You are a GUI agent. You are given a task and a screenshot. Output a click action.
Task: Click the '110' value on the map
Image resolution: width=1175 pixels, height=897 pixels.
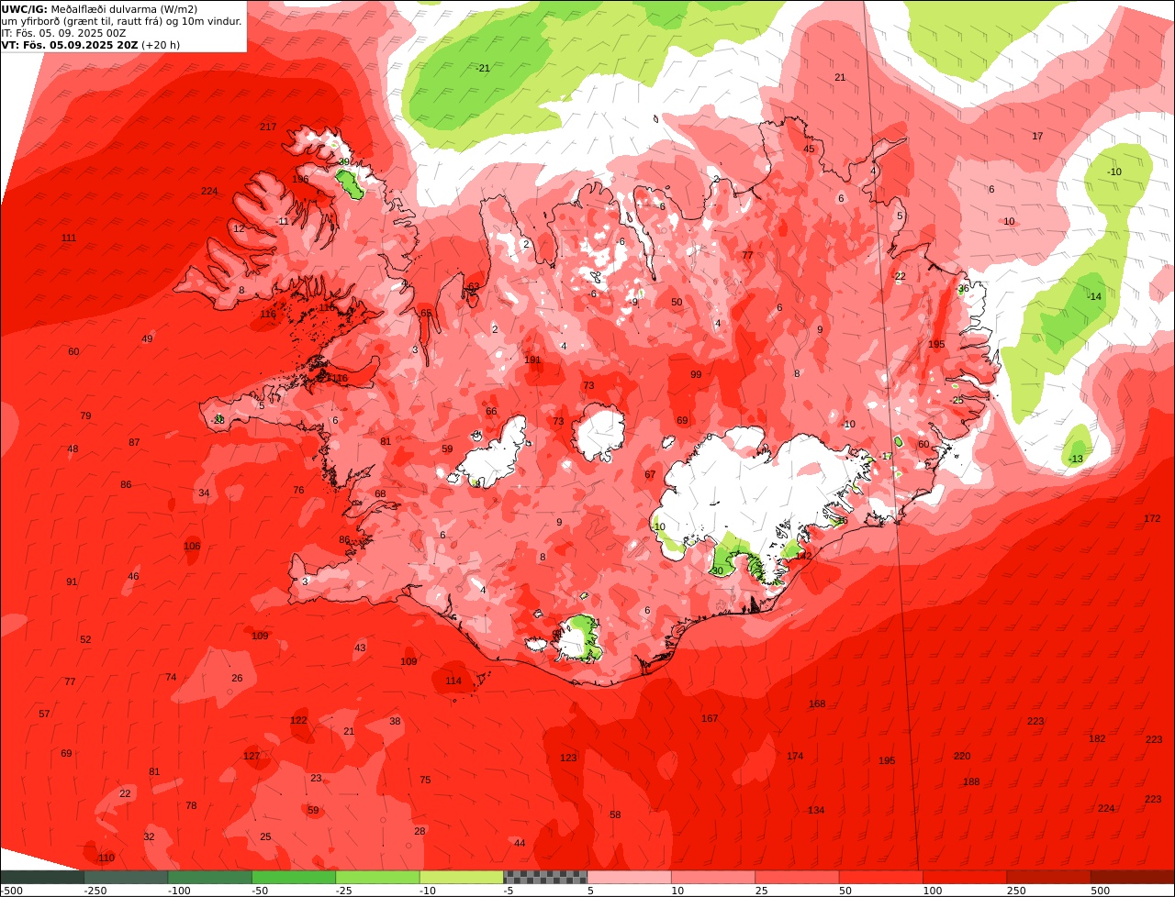106,858
